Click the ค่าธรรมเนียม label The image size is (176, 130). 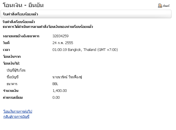tap(13, 98)
